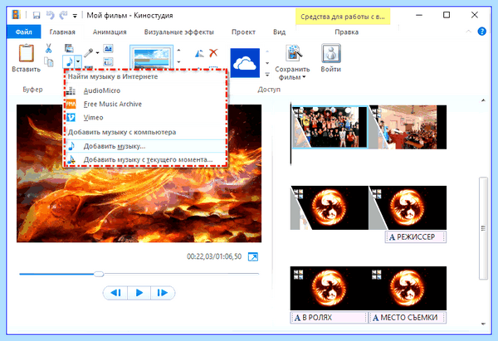Click the Войти sign-in person icon
The image size is (498, 341).
(x=331, y=53)
